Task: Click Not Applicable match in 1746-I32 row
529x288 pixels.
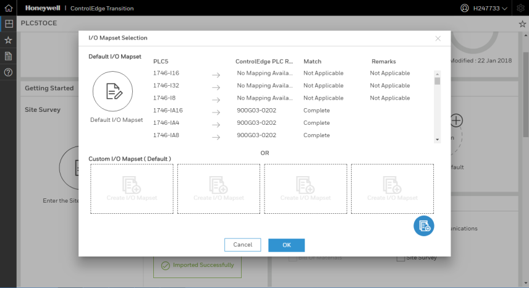Action: coord(323,85)
